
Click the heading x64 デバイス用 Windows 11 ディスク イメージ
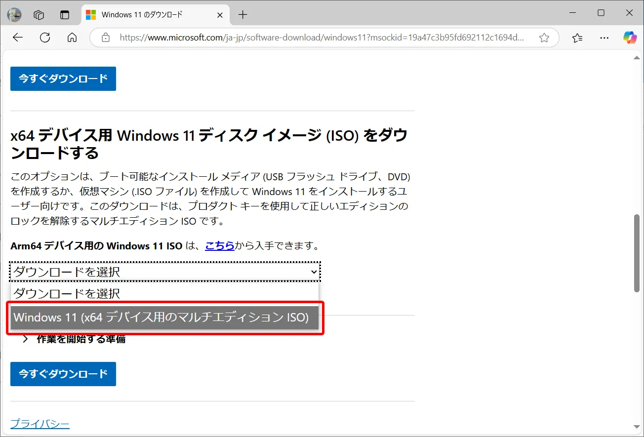click(209, 144)
